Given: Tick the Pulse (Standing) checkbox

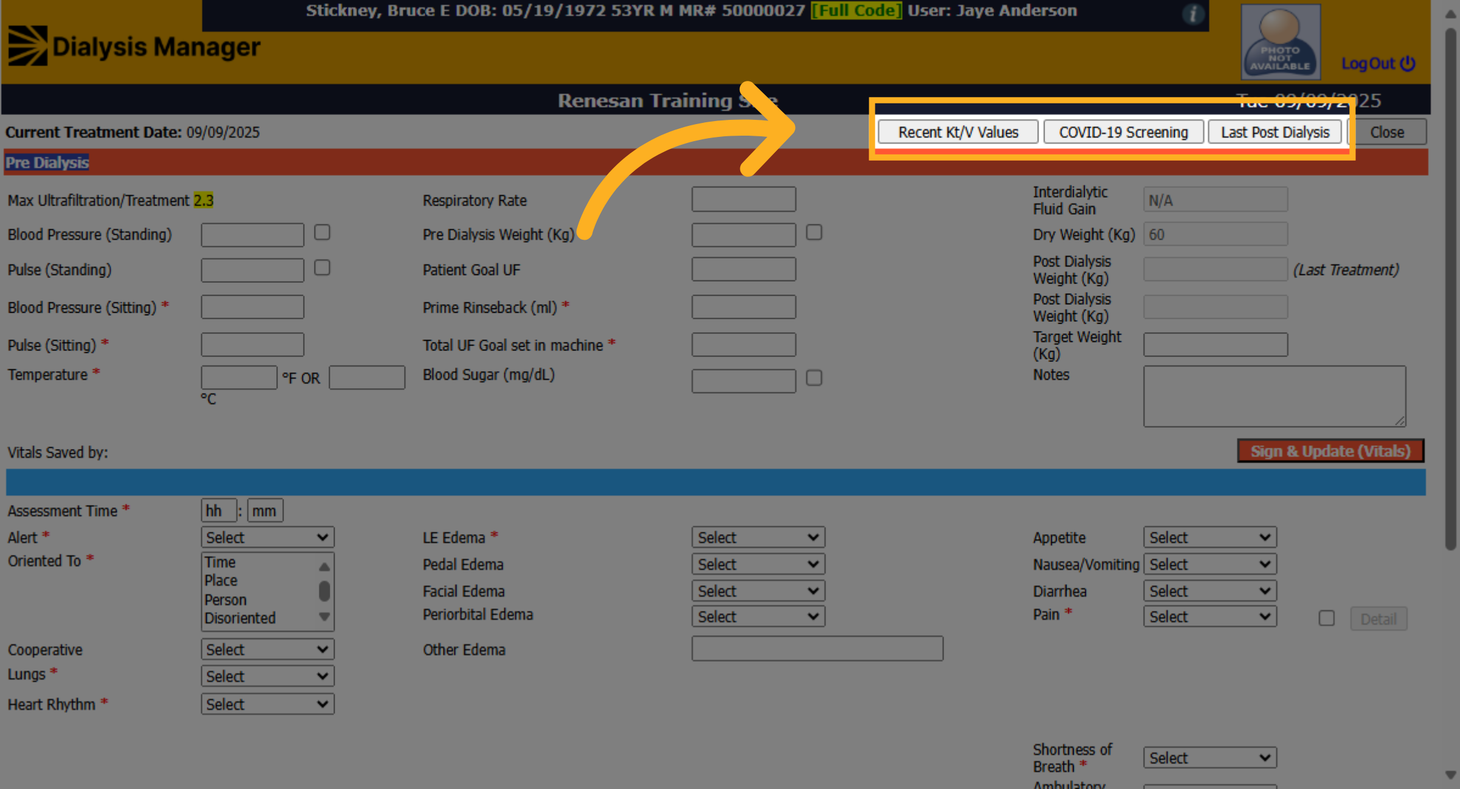Looking at the screenshot, I should coord(322,268).
